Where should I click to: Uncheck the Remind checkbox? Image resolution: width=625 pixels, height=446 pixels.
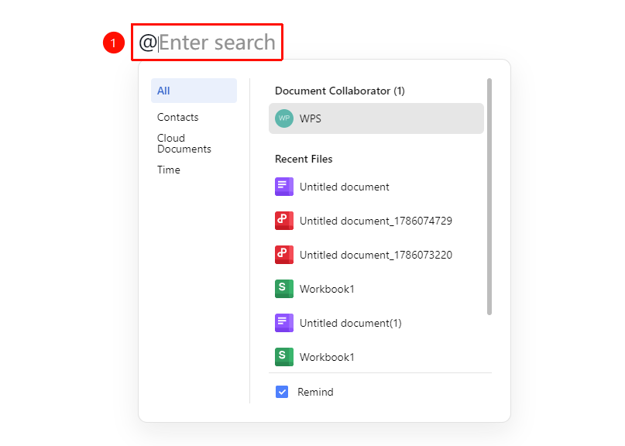click(x=282, y=392)
